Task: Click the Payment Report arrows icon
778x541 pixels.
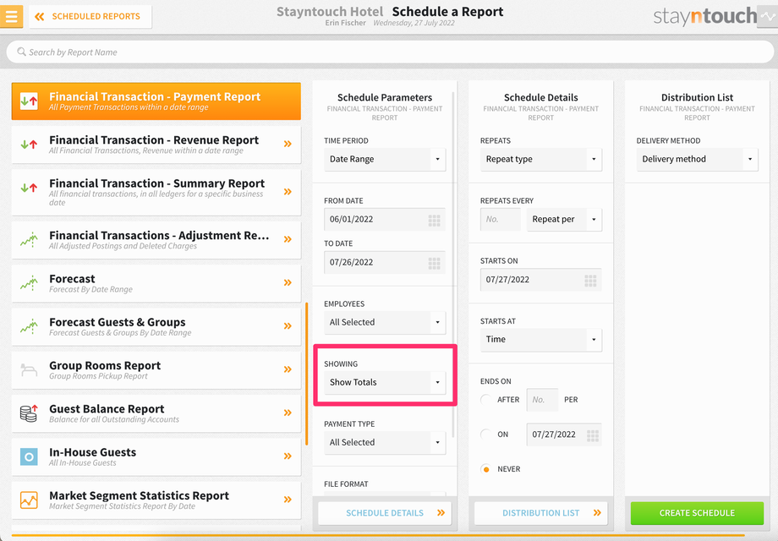Action: (x=29, y=101)
